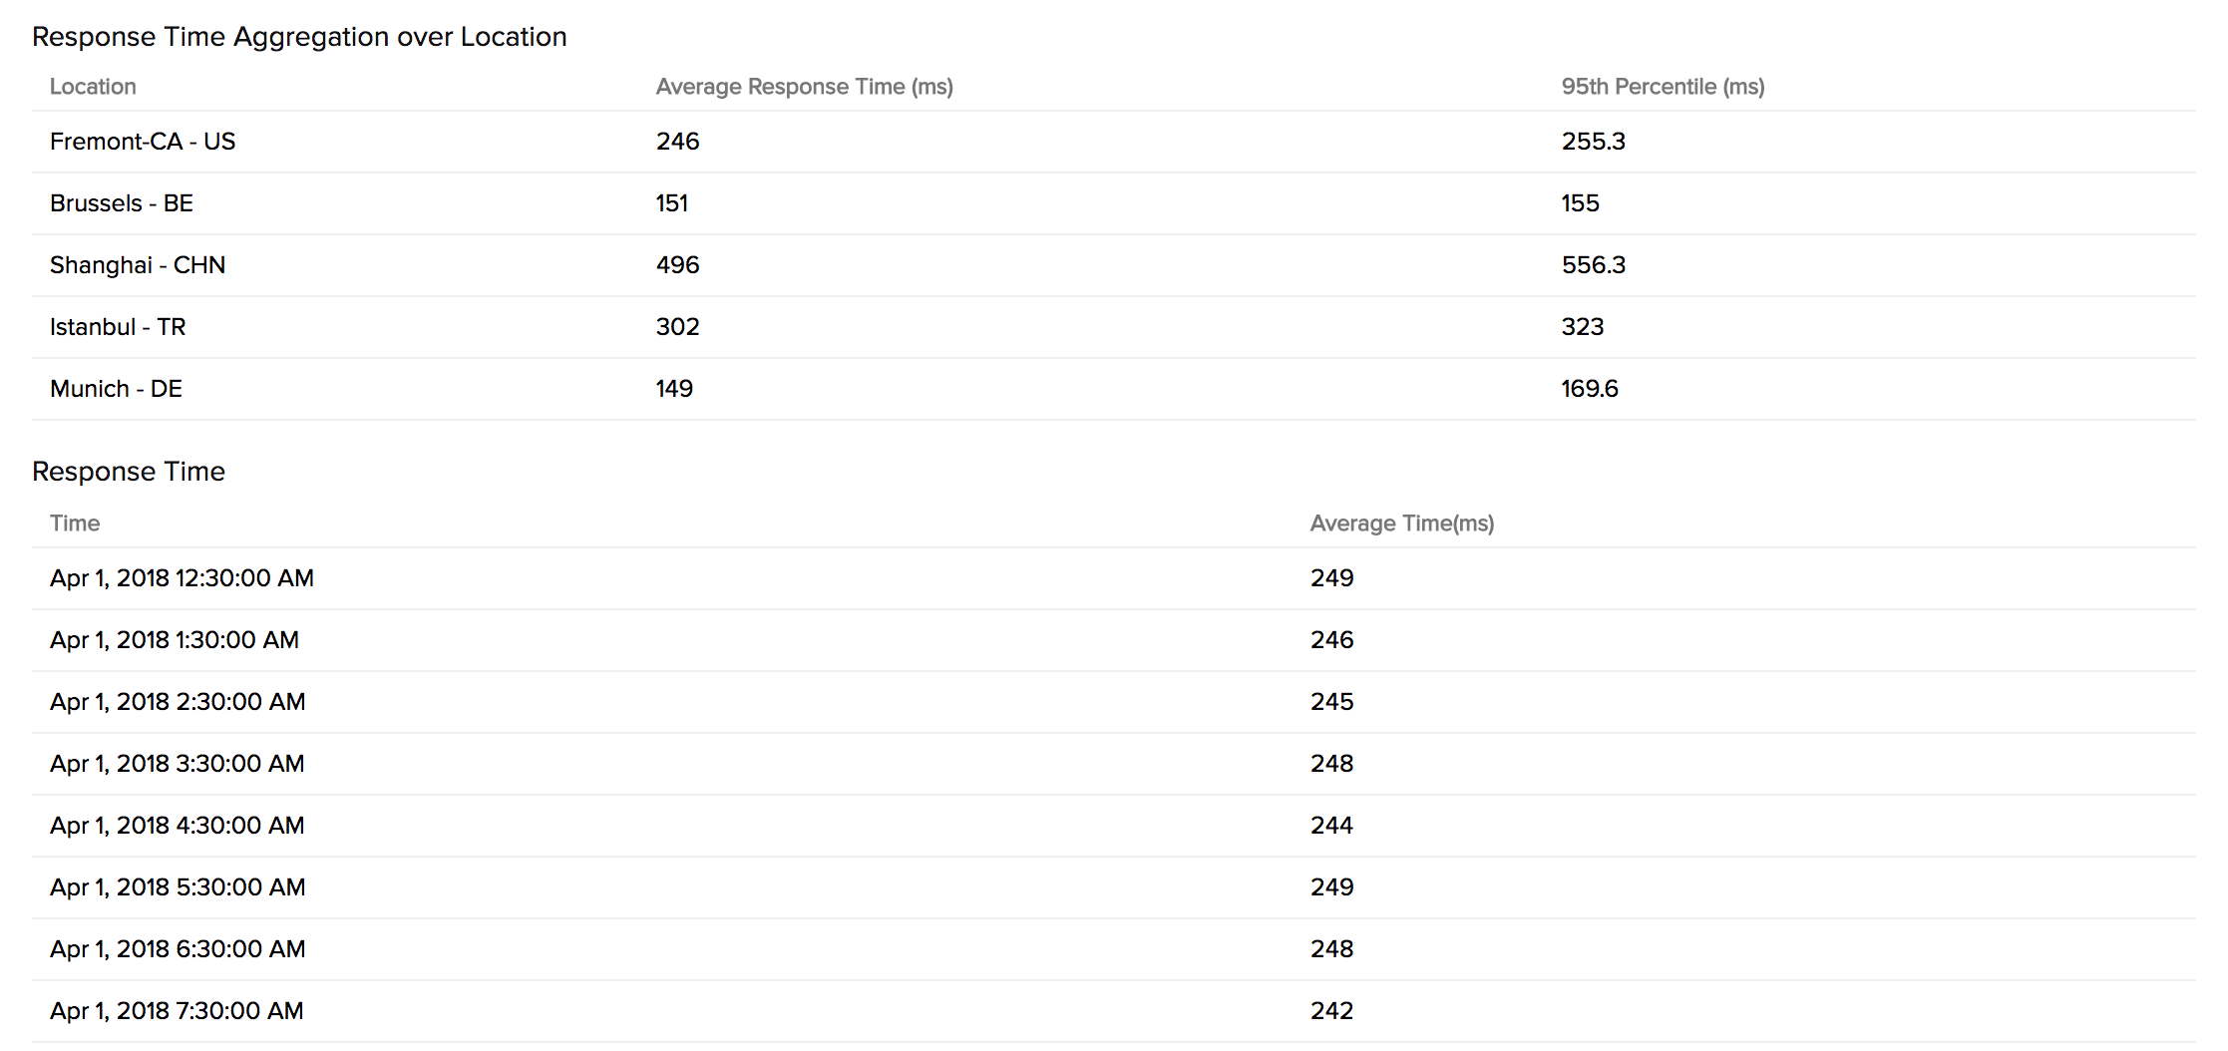Image resolution: width=2228 pixels, height=1051 pixels.
Task: Click the 496 average response value
Action: [677, 265]
